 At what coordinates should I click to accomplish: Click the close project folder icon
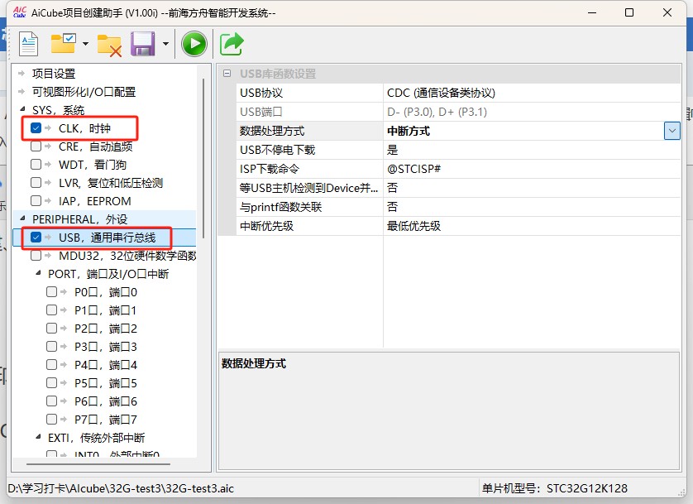(x=109, y=45)
